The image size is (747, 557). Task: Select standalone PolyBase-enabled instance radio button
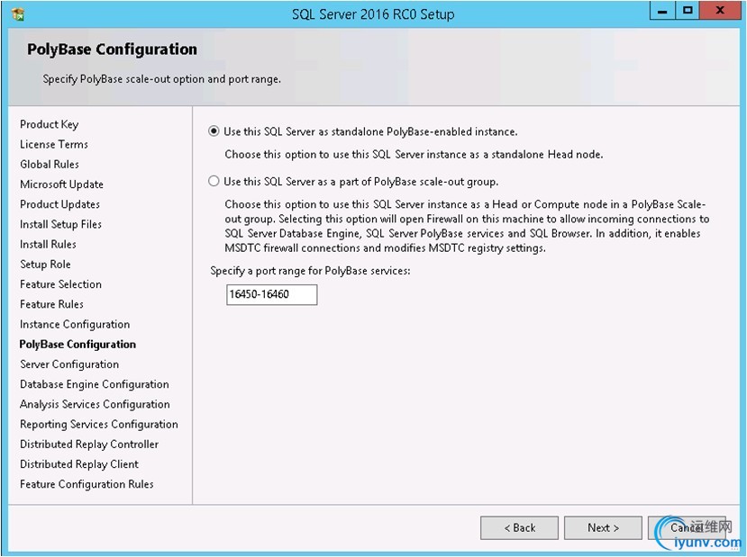[x=214, y=131]
